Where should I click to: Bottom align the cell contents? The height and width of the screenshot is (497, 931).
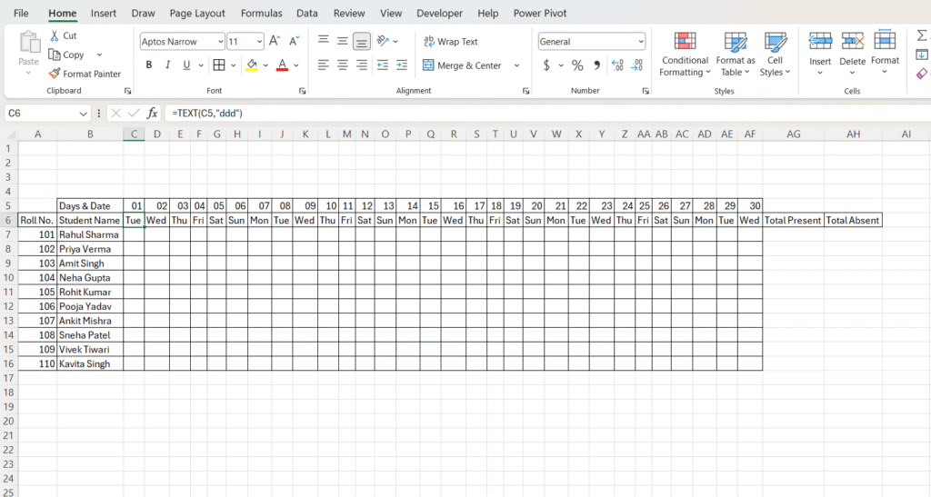[x=362, y=41]
